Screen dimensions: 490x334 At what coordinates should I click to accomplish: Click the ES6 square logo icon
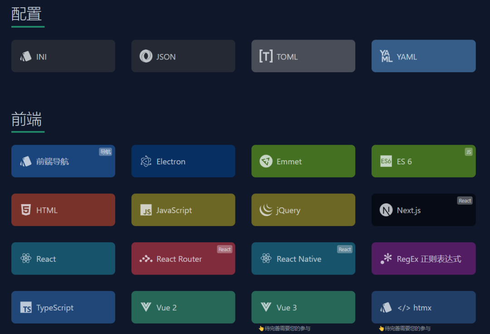point(386,161)
